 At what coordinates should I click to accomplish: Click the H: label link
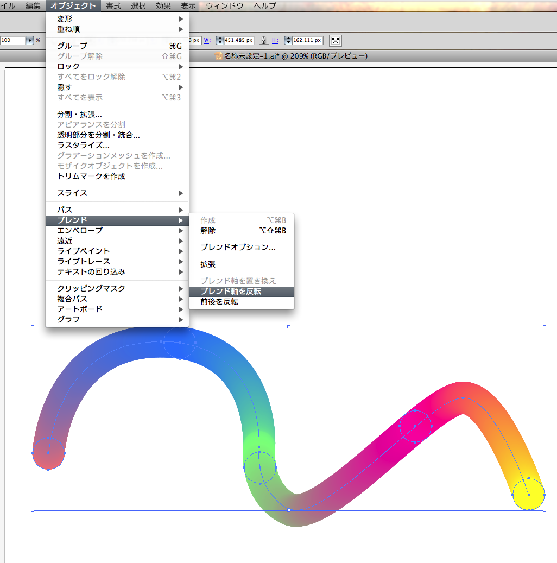pyautogui.click(x=275, y=40)
